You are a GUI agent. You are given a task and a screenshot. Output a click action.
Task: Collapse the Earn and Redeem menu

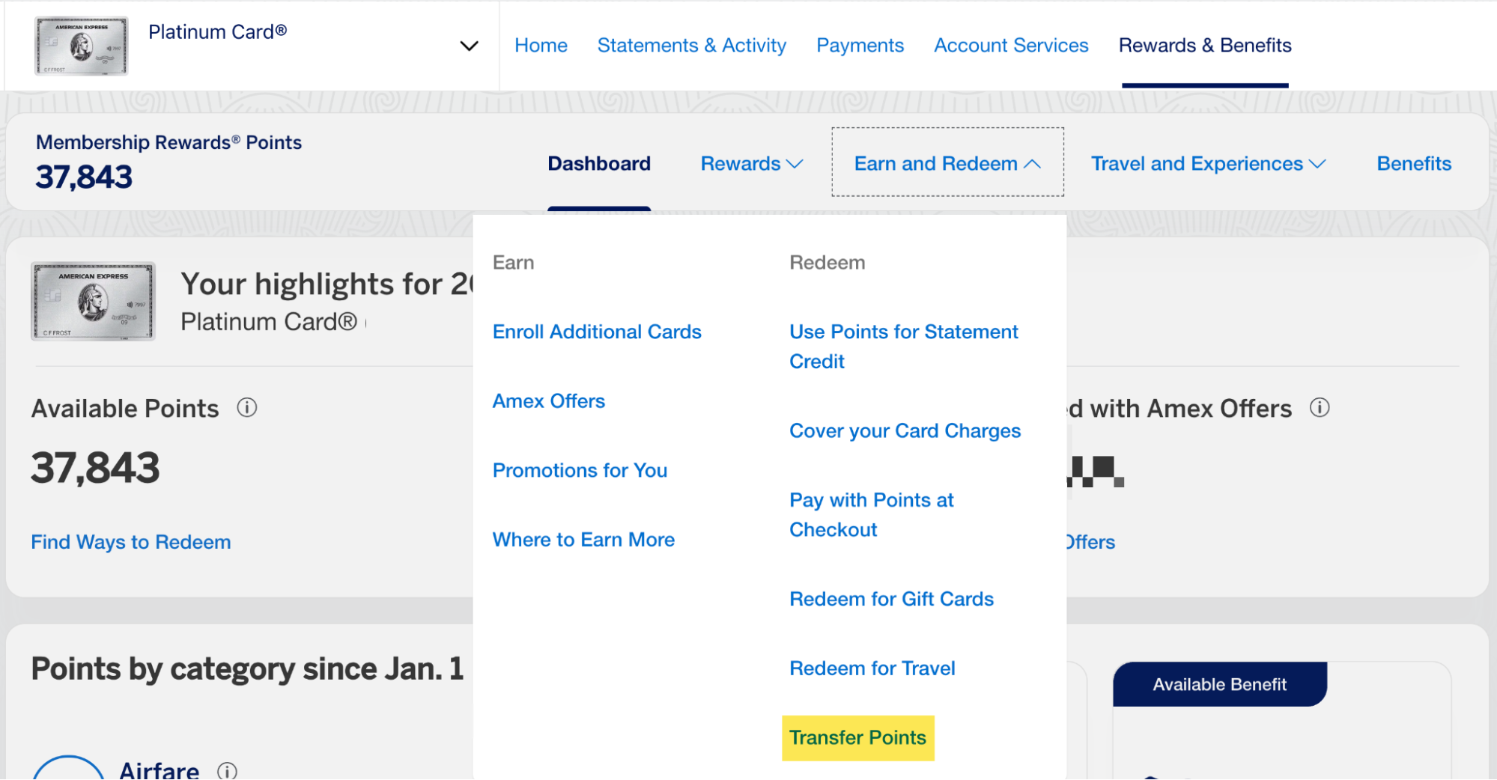pyautogui.click(x=947, y=164)
